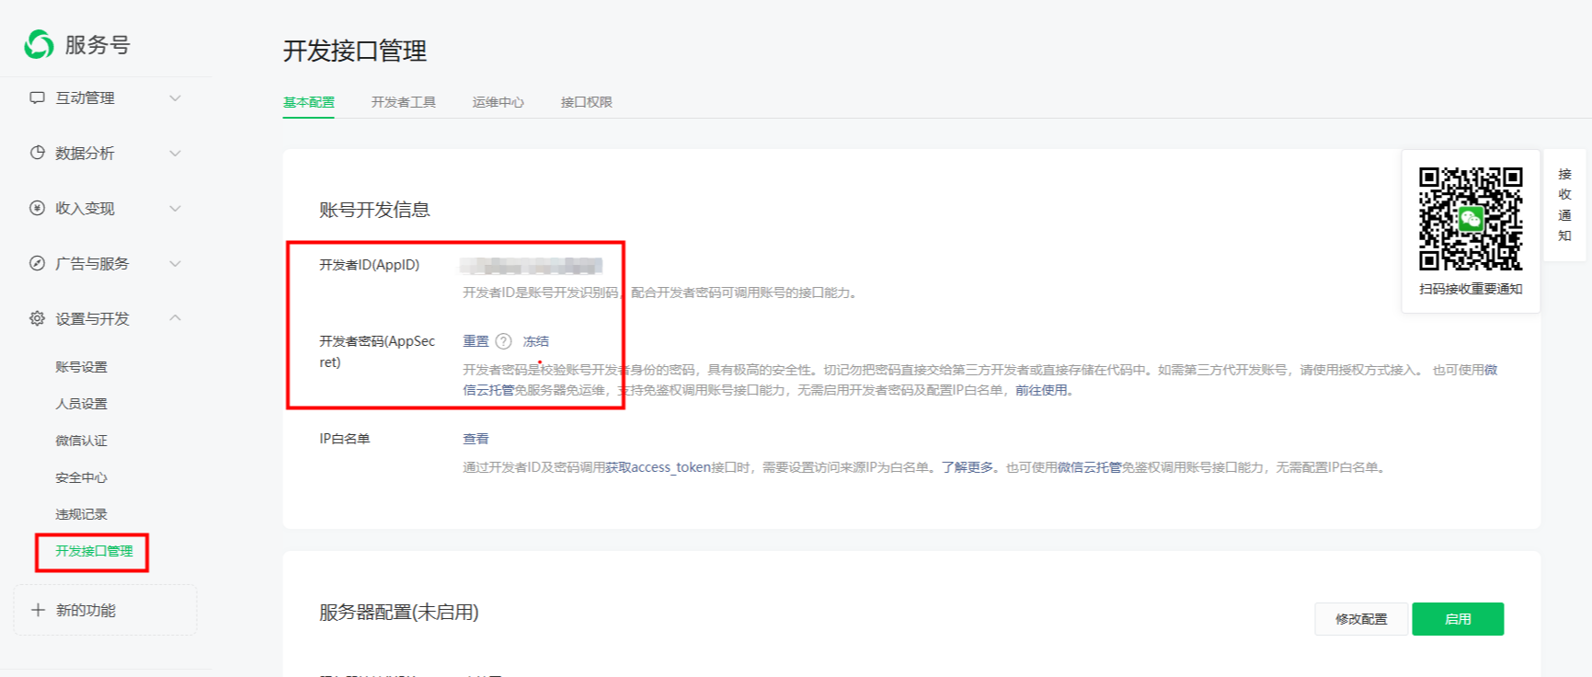Open 安全中心 in the sidebar
1592x677 pixels.
point(81,477)
